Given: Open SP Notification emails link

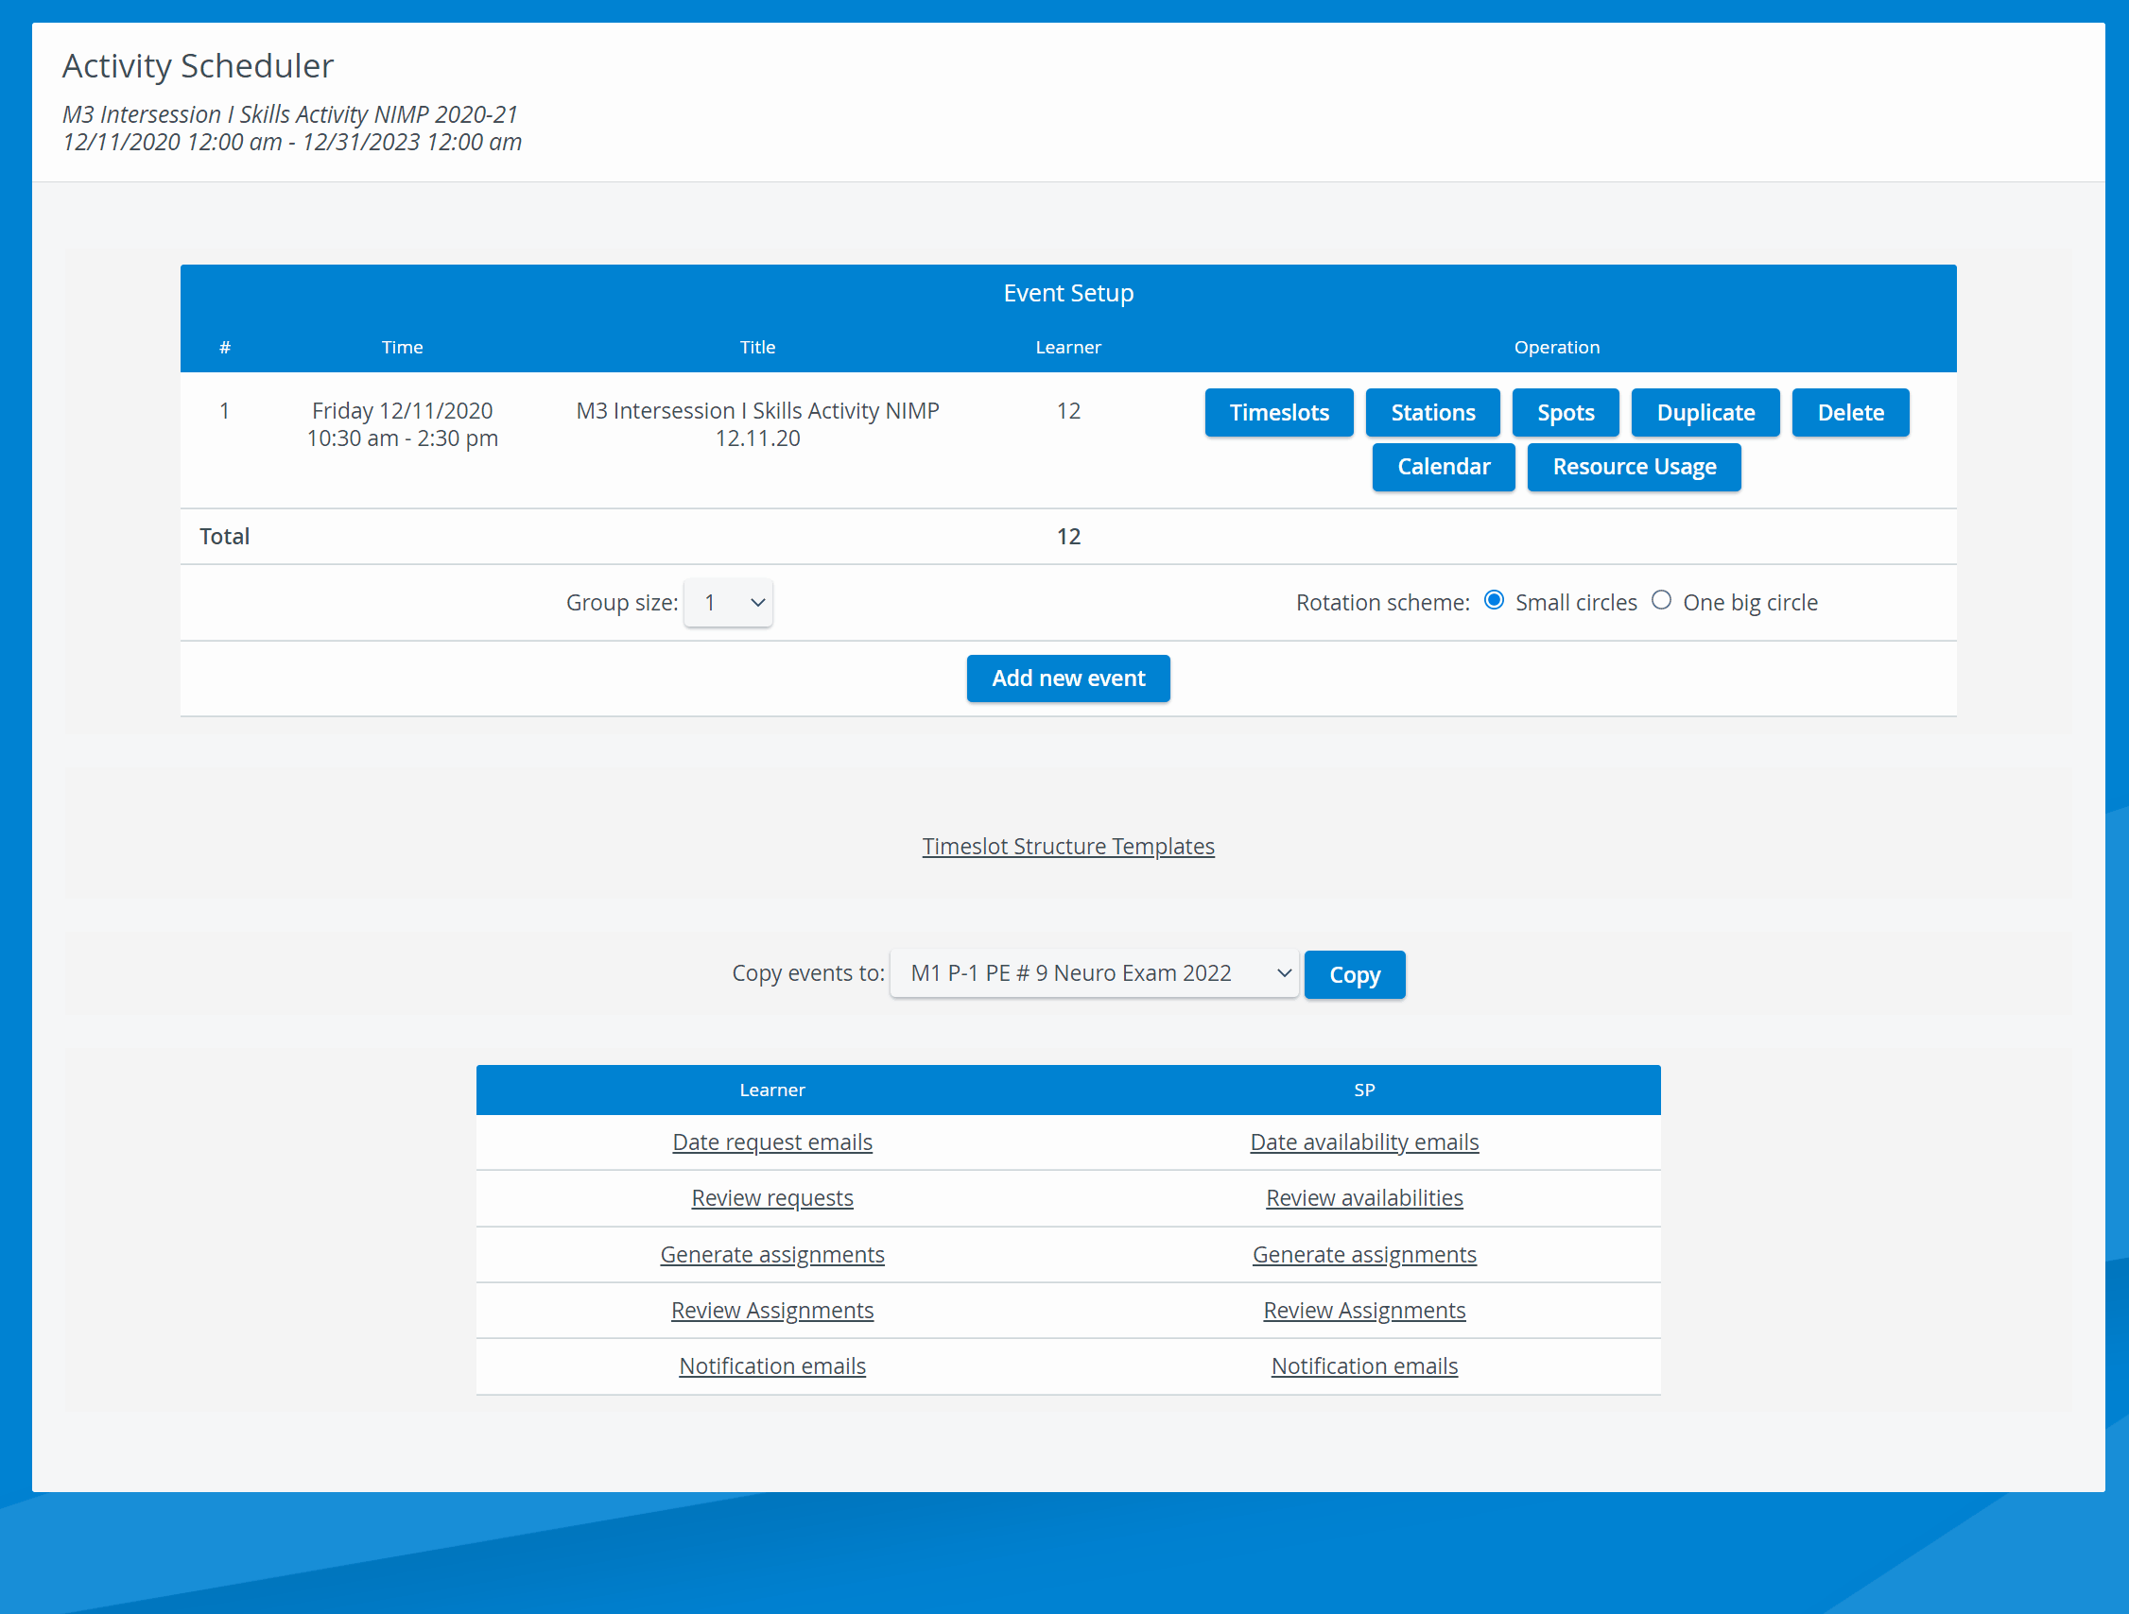Looking at the screenshot, I should point(1364,1365).
